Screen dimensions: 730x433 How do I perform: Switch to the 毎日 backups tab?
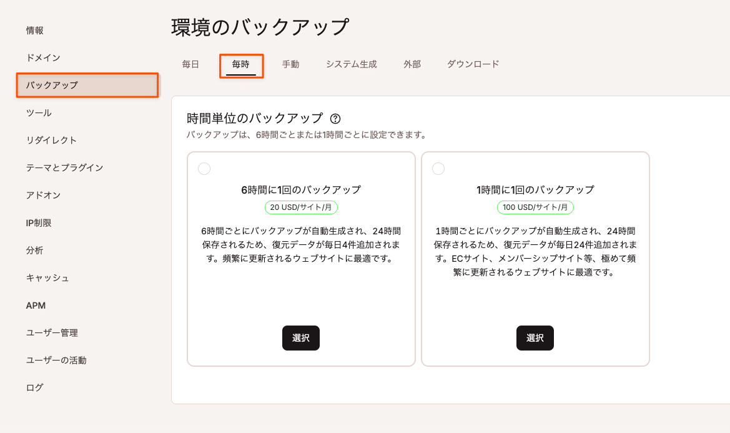tap(190, 64)
